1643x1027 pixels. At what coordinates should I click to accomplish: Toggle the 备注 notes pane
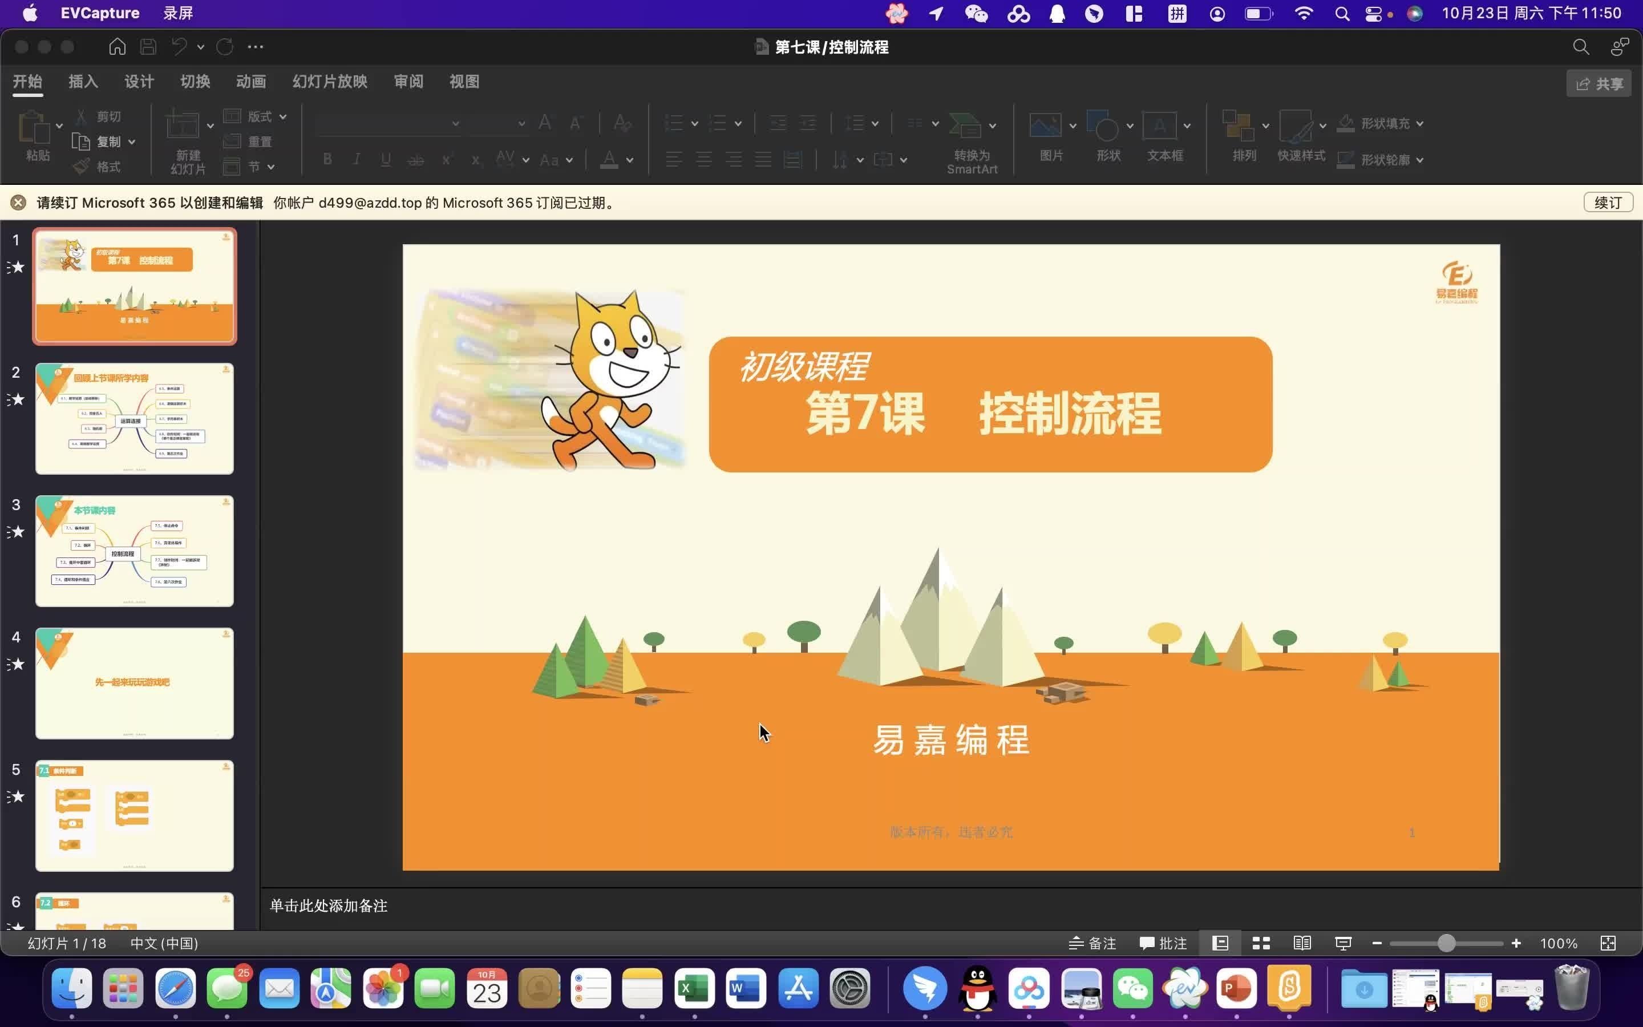click(x=1092, y=943)
